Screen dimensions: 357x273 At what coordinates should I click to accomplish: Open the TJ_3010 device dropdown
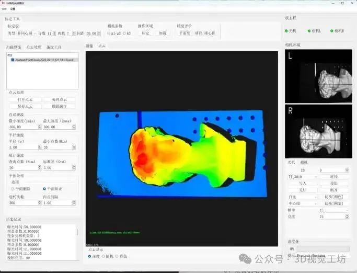[302, 177]
